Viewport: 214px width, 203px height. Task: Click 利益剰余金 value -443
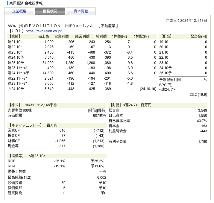tap(203, 131)
